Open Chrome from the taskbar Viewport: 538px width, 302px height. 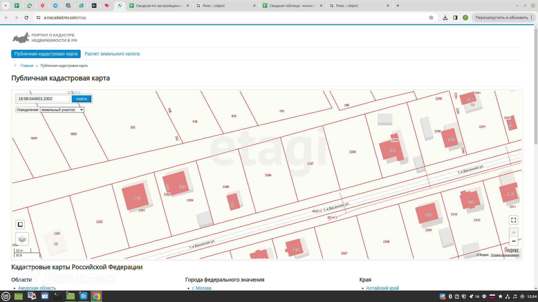pyautogui.click(x=96, y=296)
